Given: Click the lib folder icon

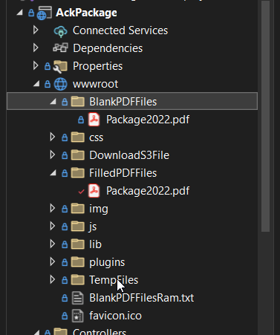Looking at the screenshot, I should point(78,244).
